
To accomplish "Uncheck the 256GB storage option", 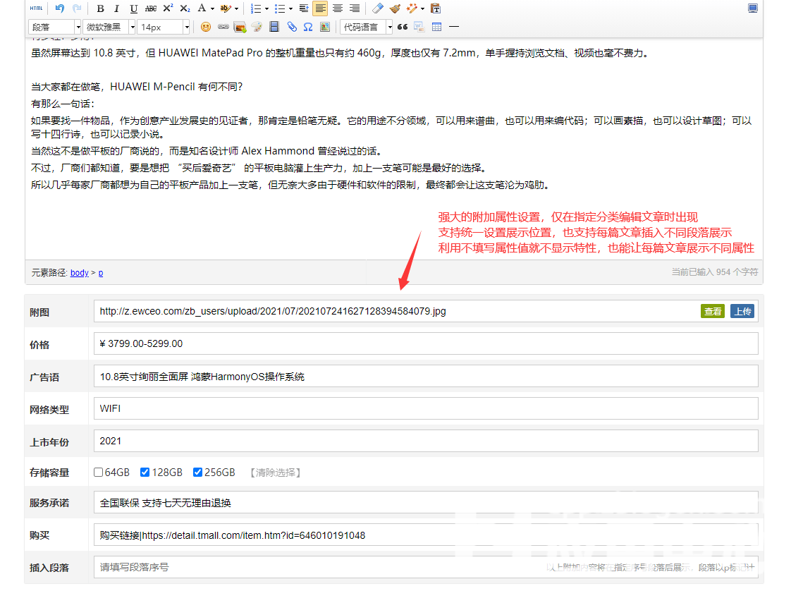I will point(197,473).
